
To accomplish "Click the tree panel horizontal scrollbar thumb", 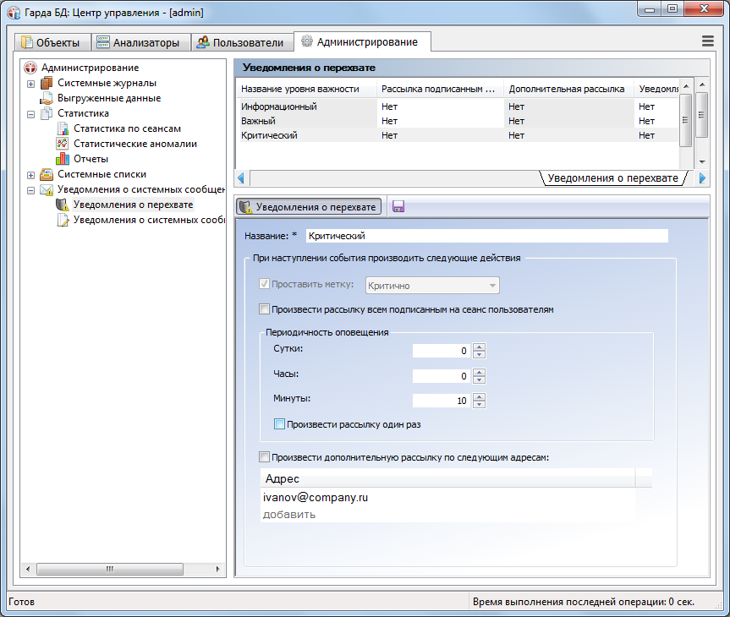I will click(x=110, y=569).
